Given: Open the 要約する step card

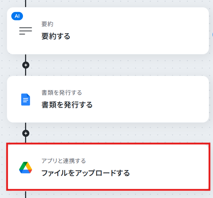Looking at the screenshot, I should point(108,31).
